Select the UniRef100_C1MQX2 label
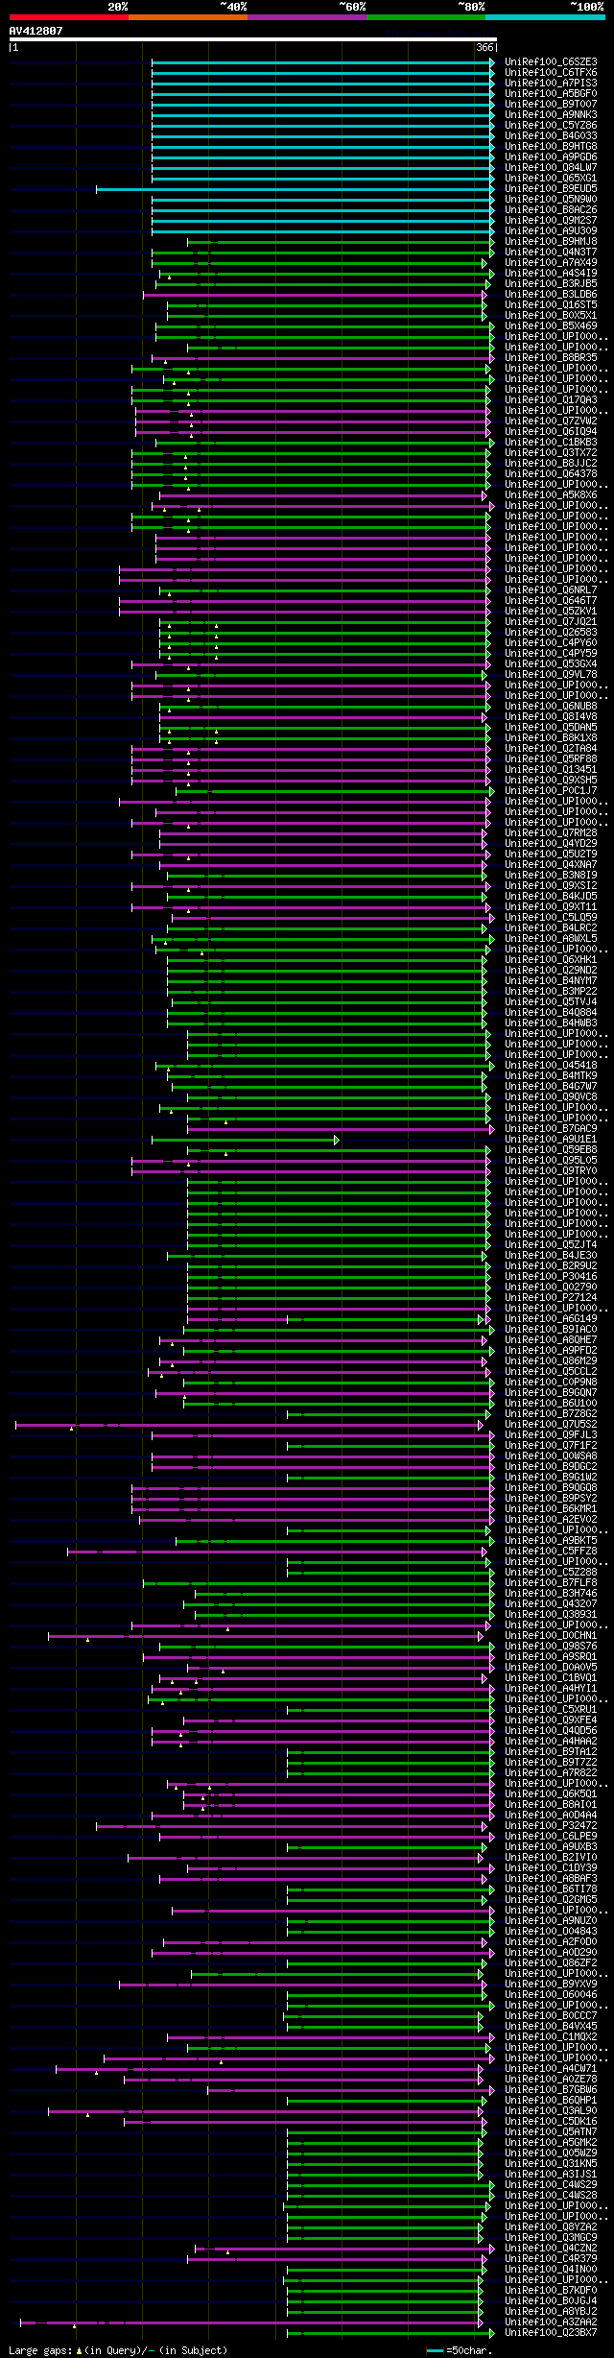The image size is (614, 2358). (x=551, y=2037)
